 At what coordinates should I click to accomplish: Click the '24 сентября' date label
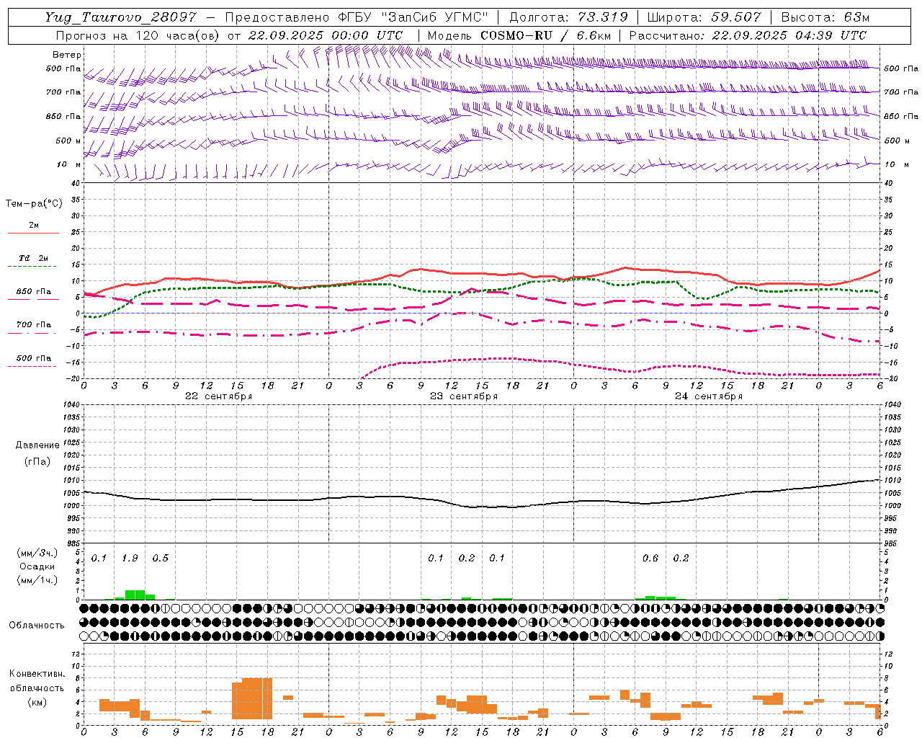[709, 396]
